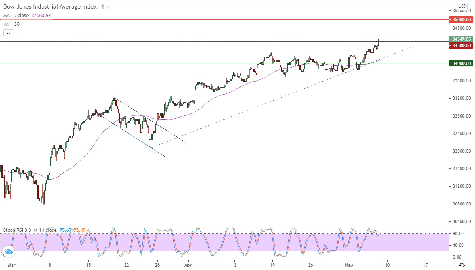Click the 31200.00 price axis value

pyautogui.click(x=462, y=186)
